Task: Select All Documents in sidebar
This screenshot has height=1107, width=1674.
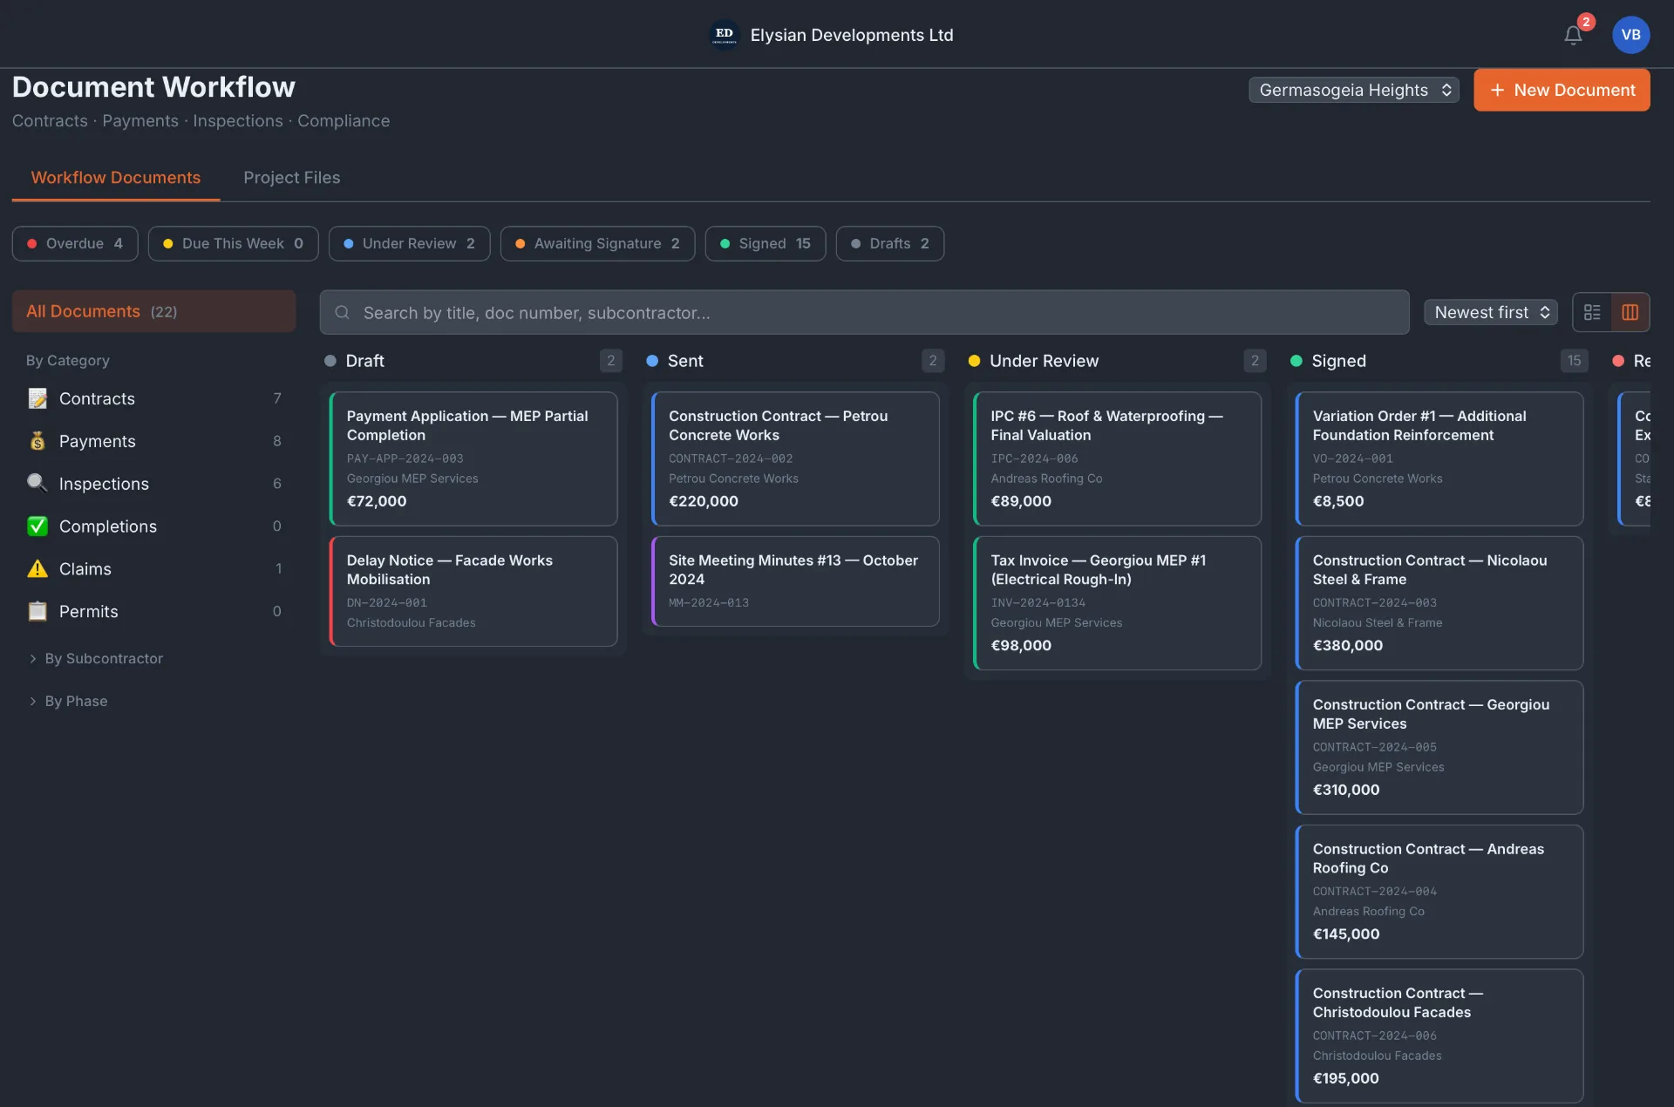Action: click(153, 311)
